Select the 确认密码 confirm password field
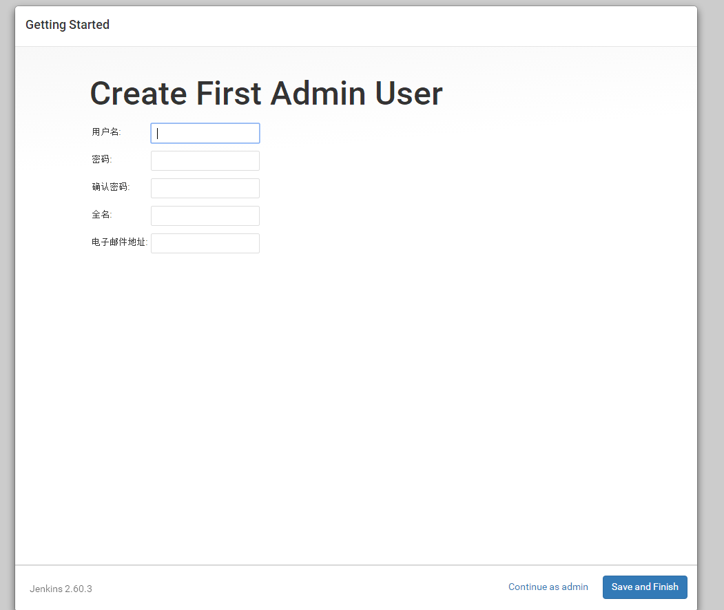Viewport: 724px width, 610px height. (205, 189)
